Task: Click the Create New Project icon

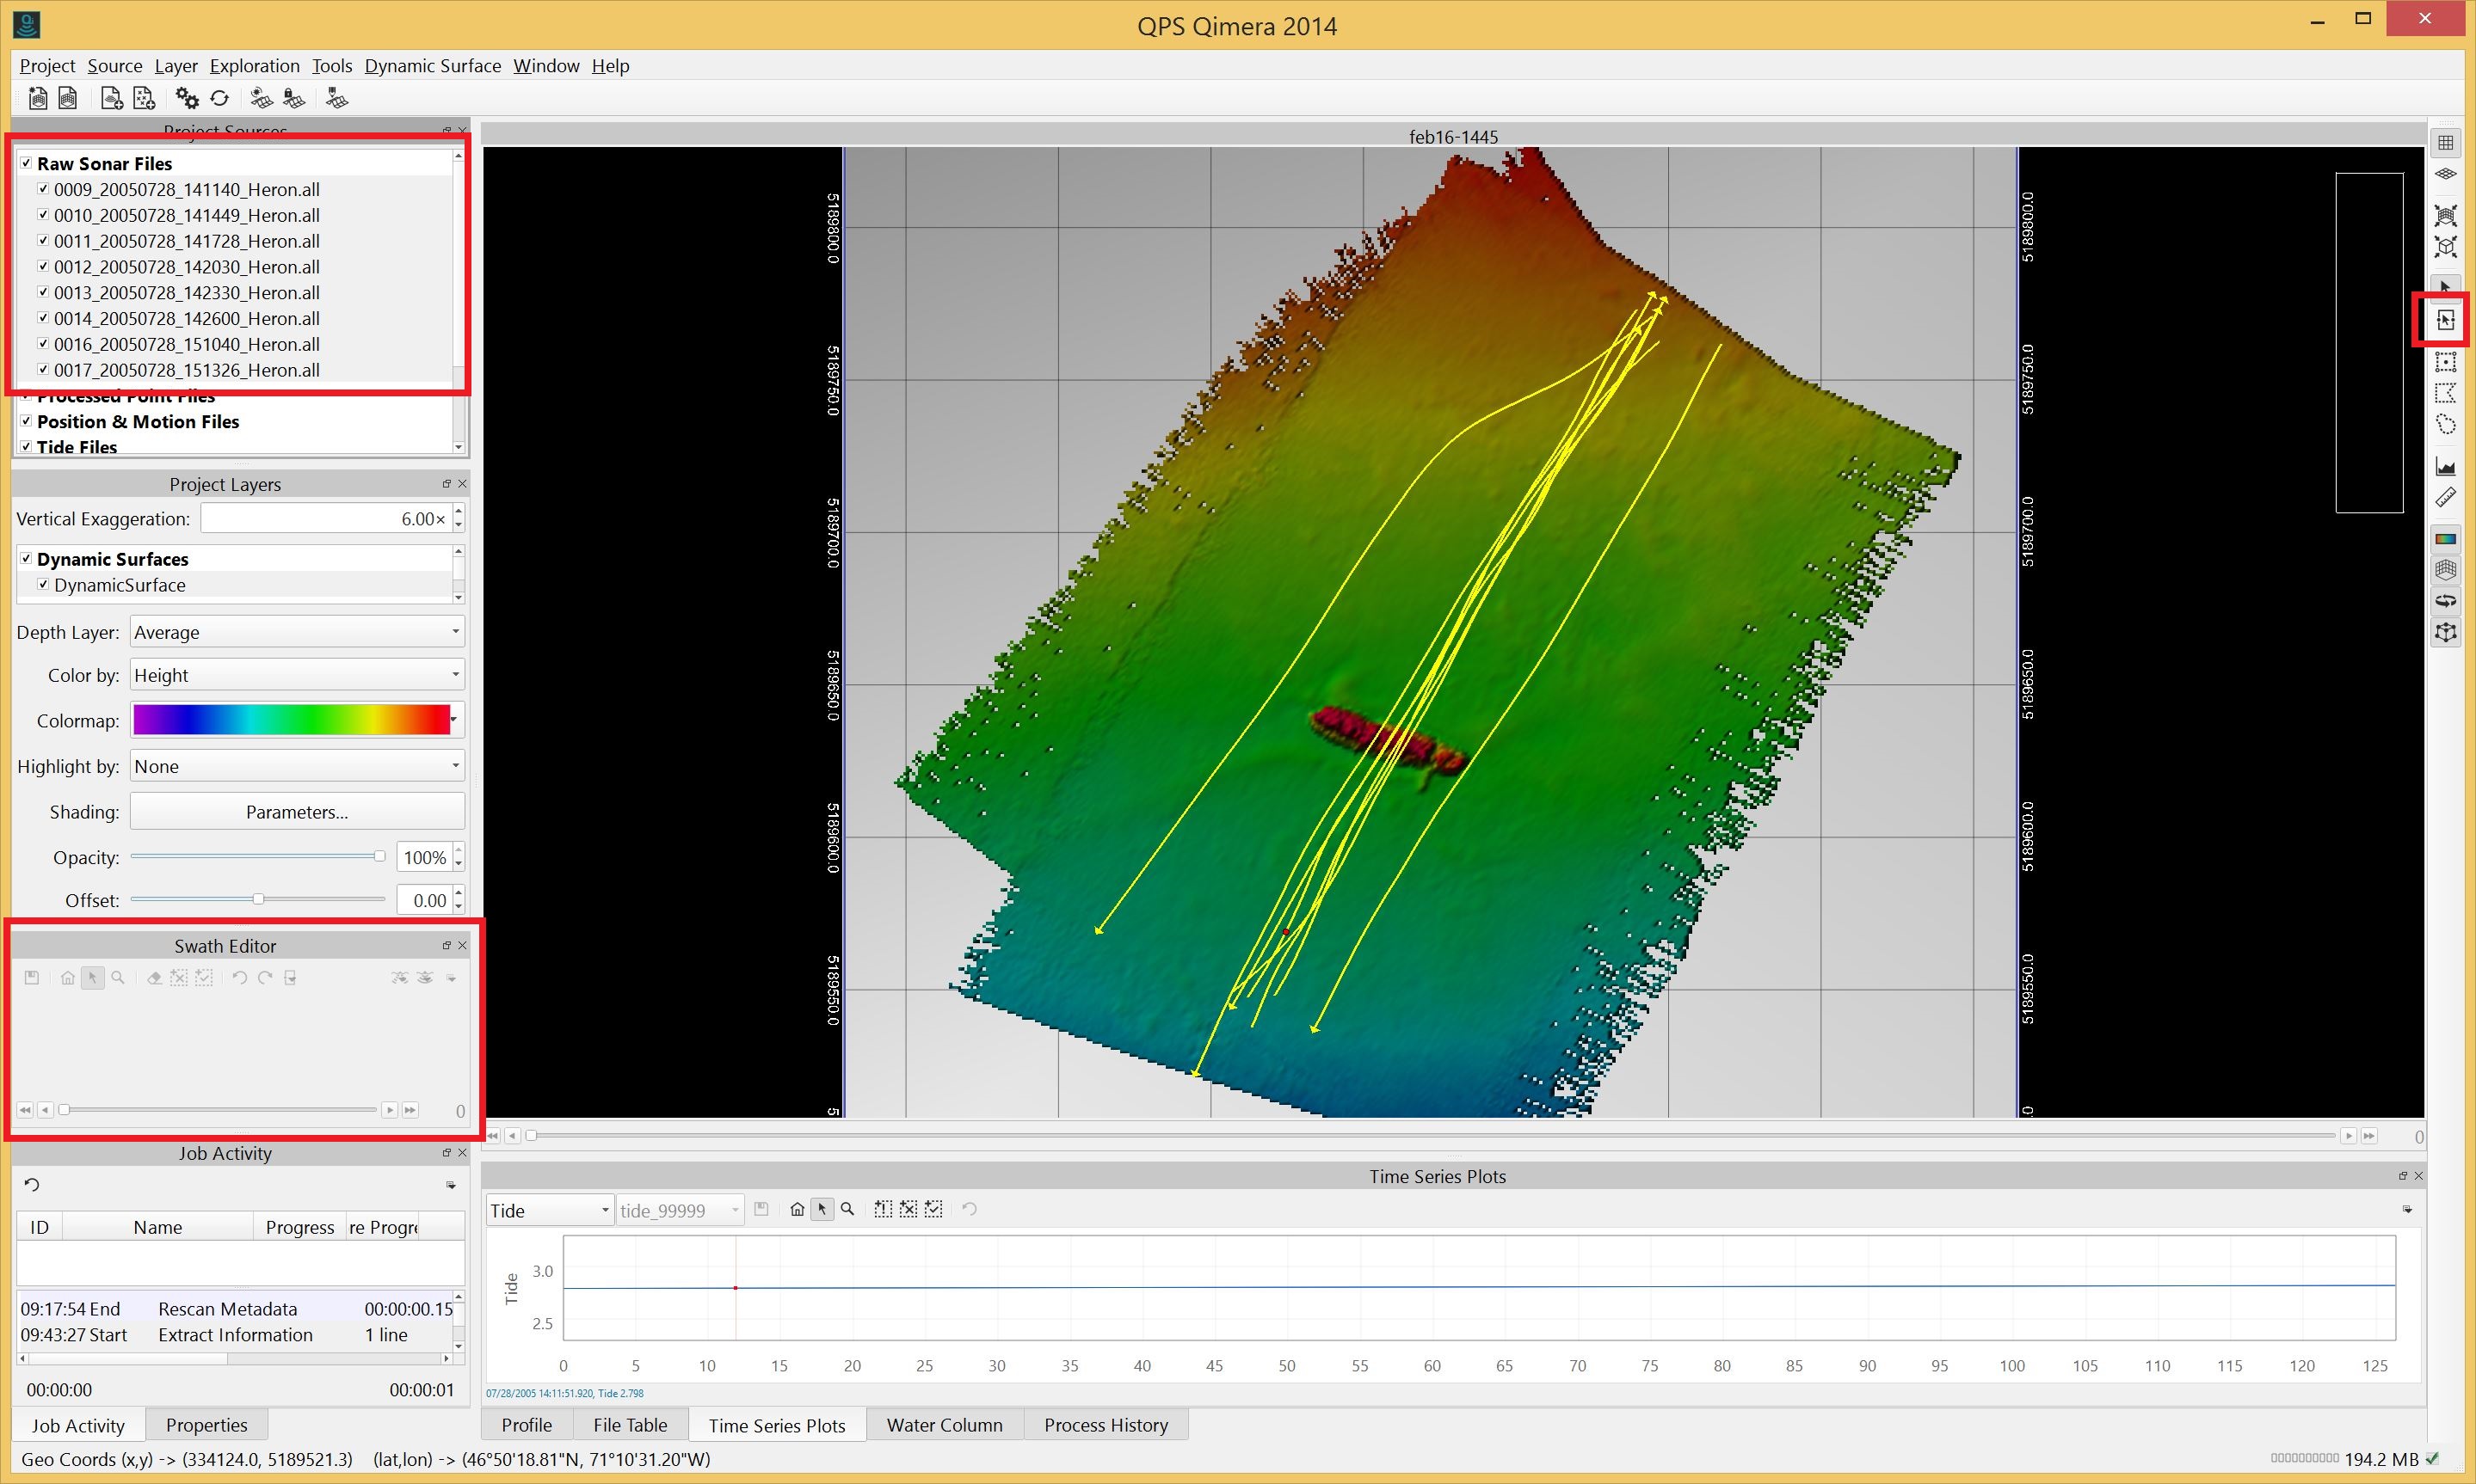Action: tap(37, 98)
